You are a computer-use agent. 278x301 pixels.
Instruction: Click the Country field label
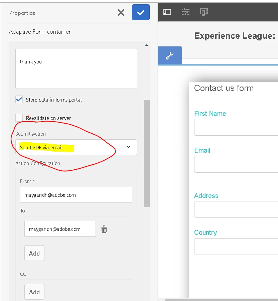click(x=205, y=233)
